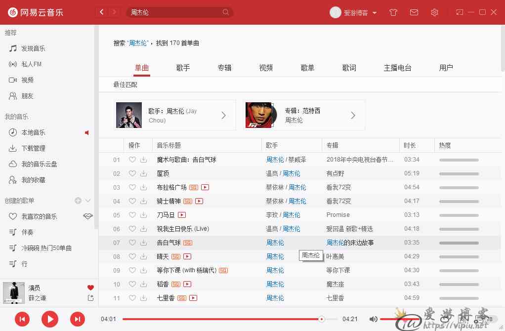Open album 周杰伦的床边故事
This screenshot has height=331, width=505.
click(350, 243)
